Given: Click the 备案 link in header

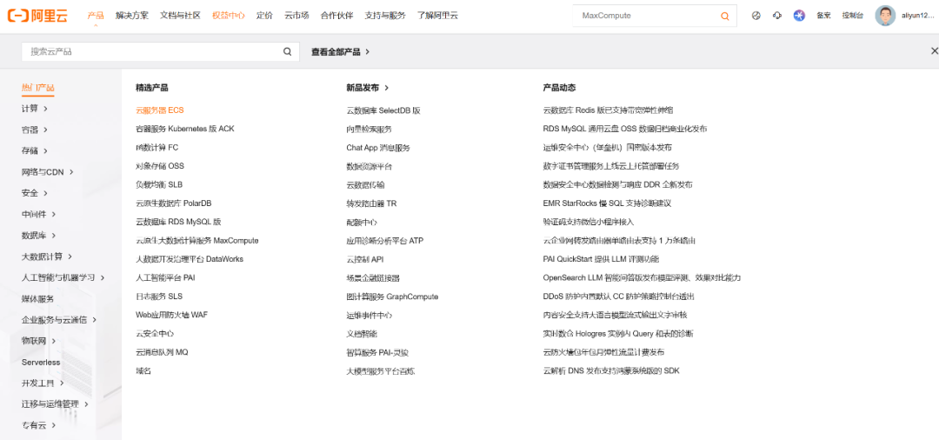Looking at the screenshot, I should (x=823, y=16).
